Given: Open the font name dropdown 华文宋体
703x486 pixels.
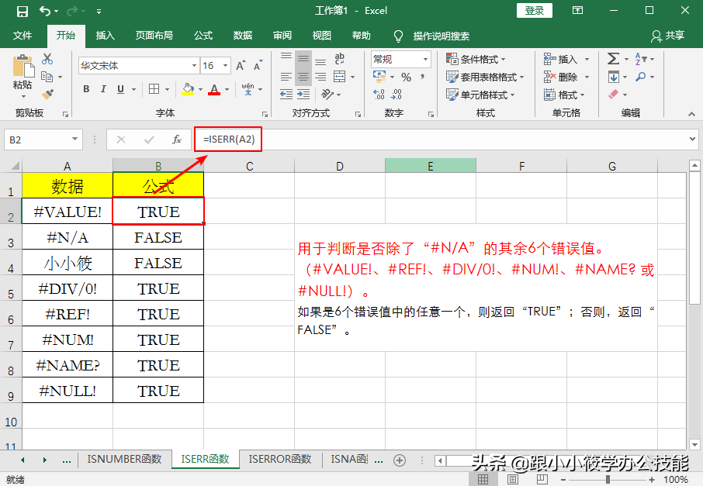Looking at the screenshot, I should coord(194,65).
